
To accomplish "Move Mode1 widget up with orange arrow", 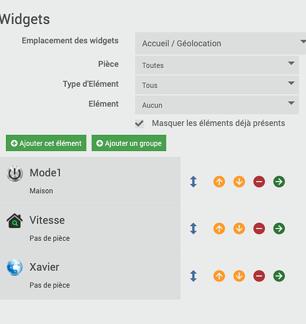I will [x=219, y=181].
